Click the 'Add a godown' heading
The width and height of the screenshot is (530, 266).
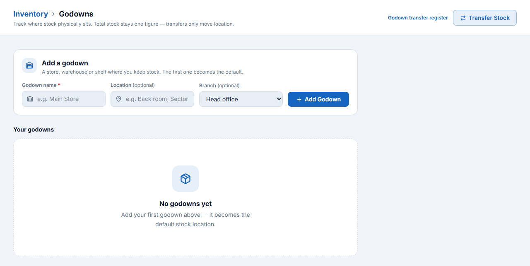[x=65, y=63]
